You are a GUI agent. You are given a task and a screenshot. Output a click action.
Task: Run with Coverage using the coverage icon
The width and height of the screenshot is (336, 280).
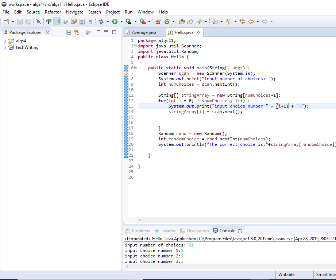128,21
